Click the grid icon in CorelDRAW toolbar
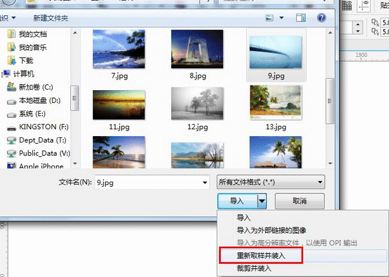 coord(347,5)
